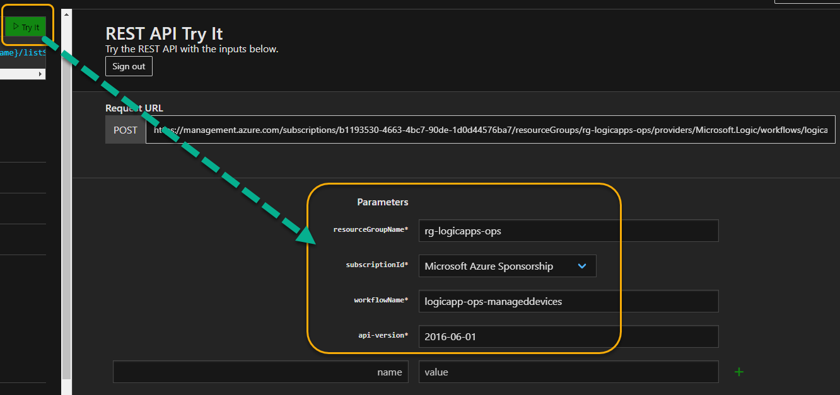
Task: Add a parameter with the plus icon
Action: [739, 372]
